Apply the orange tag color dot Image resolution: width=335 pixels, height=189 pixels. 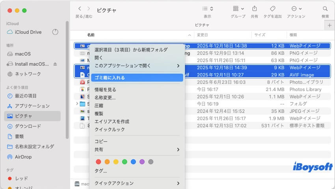click(107, 162)
